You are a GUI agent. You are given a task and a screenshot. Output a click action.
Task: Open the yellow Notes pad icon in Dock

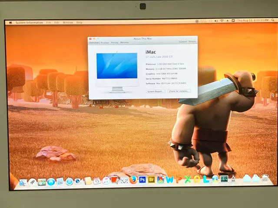[88, 181]
